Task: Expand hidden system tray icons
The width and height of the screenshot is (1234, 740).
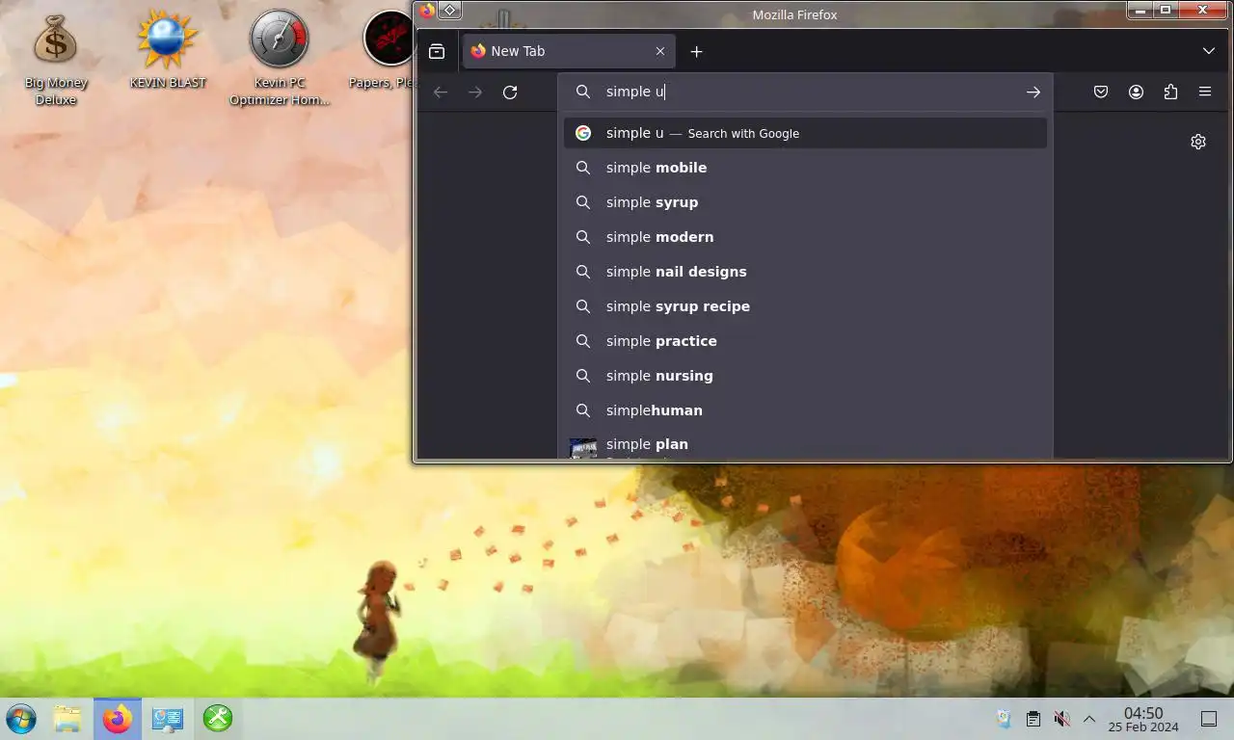Action: click(x=1089, y=719)
